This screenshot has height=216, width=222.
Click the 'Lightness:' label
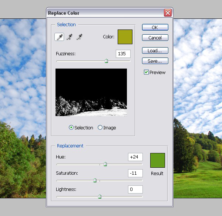coord(66,189)
